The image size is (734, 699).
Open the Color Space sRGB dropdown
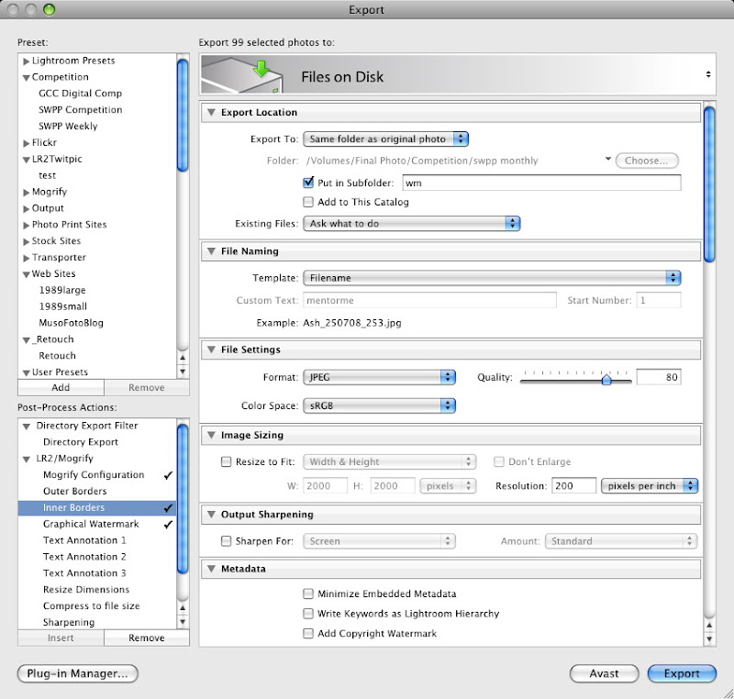click(x=379, y=405)
